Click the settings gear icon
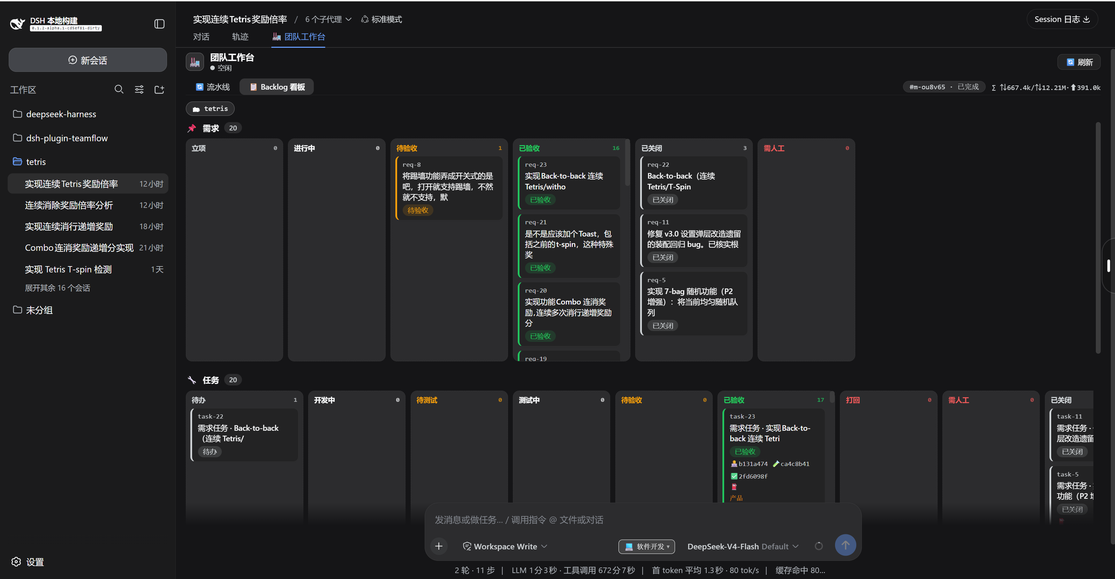This screenshot has width=1115, height=579. click(x=16, y=562)
